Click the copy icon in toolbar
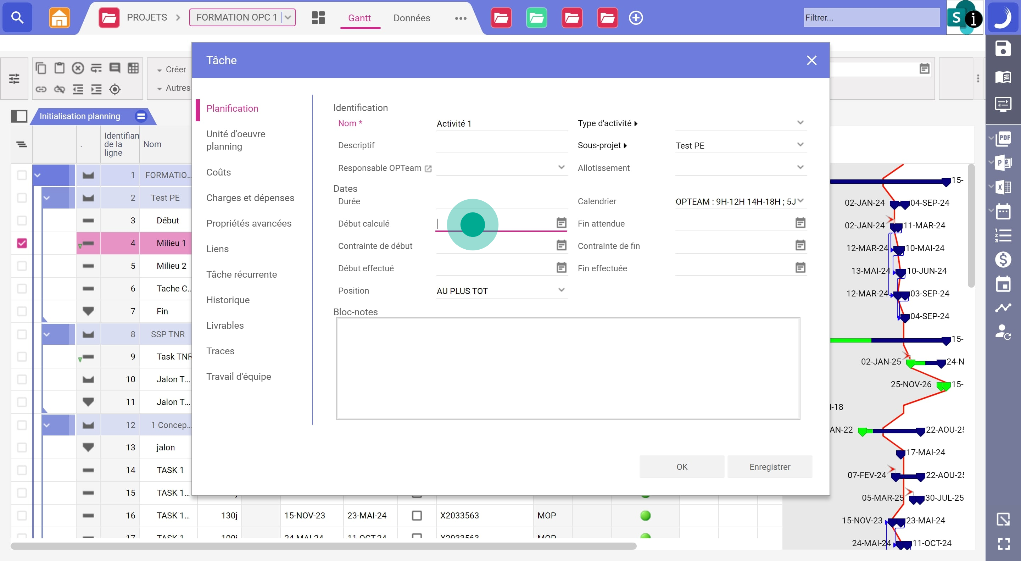The height and width of the screenshot is (561, 1021). [40, 68]
